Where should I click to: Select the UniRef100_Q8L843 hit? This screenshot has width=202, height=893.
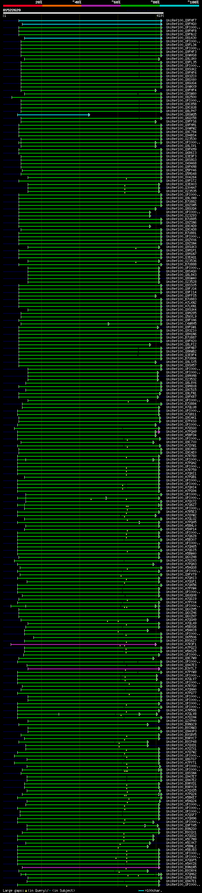181,275
